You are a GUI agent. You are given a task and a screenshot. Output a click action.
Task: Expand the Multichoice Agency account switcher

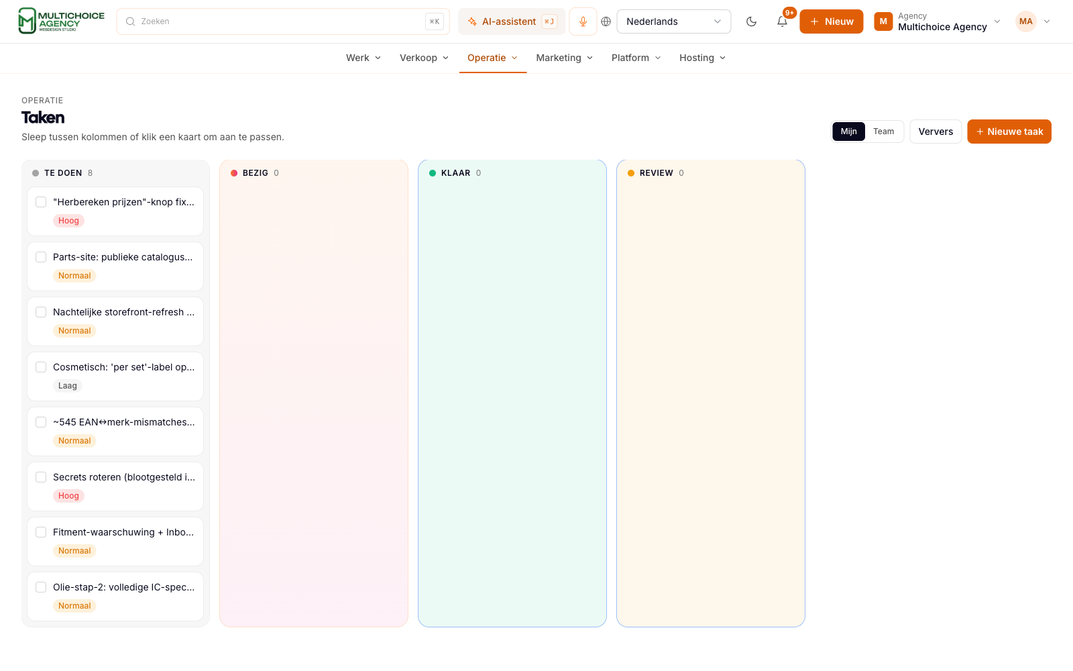click(938, 21)
